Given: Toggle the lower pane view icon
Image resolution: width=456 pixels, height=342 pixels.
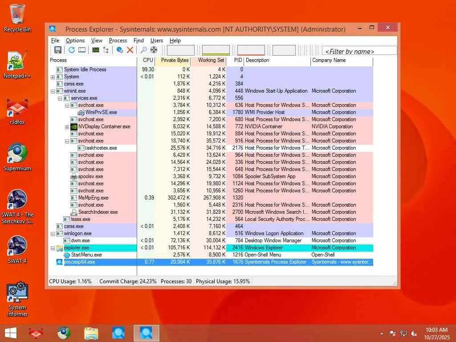Looking at the screenshot, I should [x=82, y=50].
